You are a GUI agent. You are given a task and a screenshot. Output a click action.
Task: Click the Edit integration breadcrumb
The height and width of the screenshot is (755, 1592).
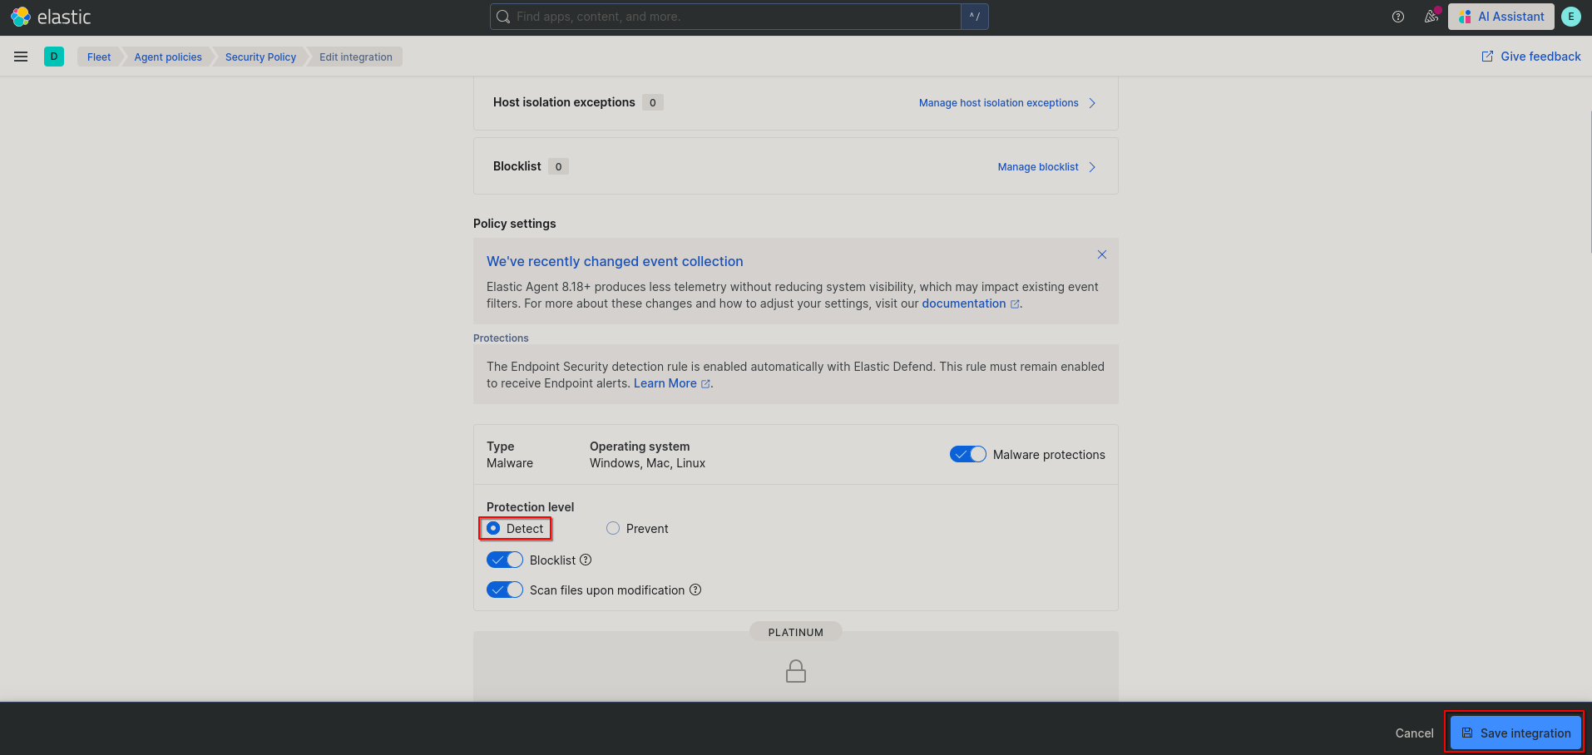point(356,57)
